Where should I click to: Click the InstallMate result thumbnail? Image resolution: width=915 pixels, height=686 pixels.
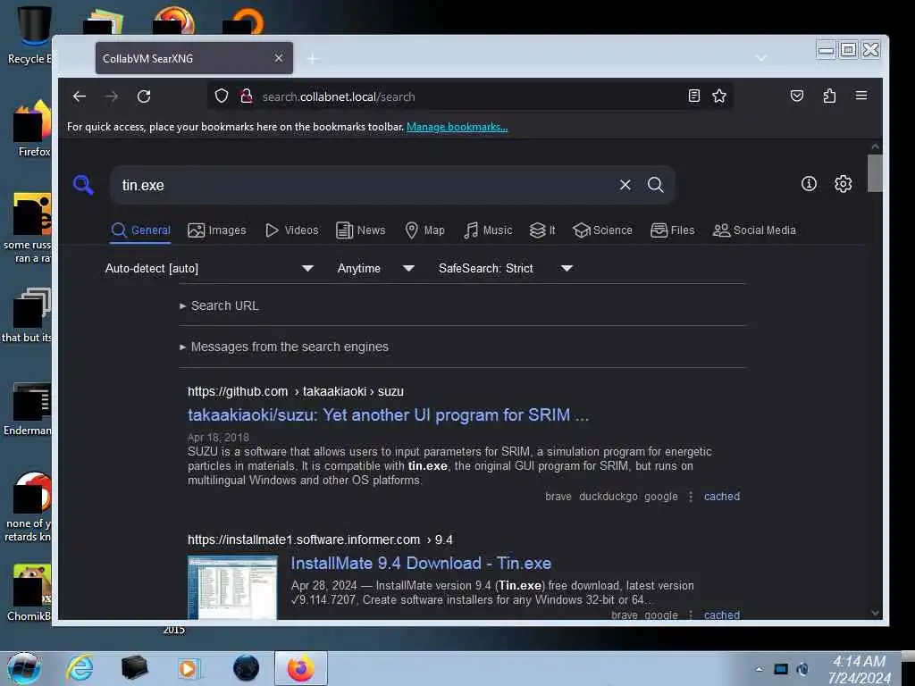[x=232, y=588]
